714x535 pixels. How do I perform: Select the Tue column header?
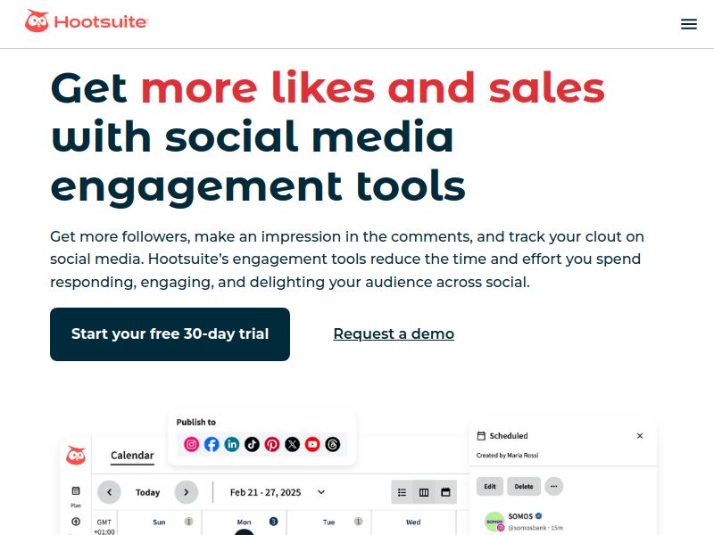328,523
